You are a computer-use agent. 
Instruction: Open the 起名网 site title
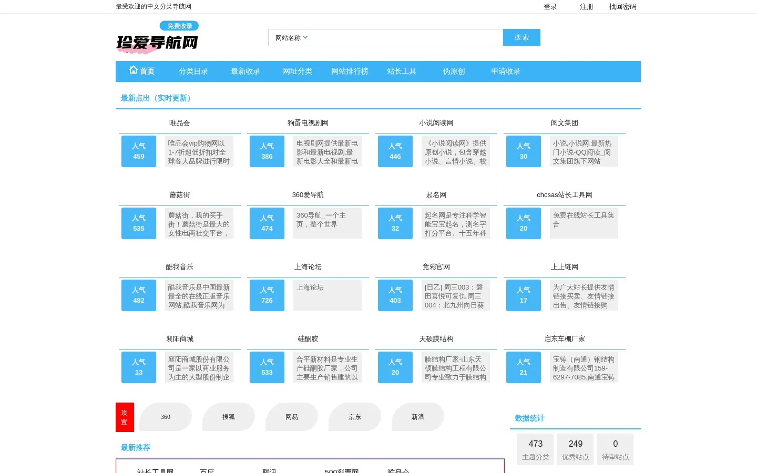[436, 195]
